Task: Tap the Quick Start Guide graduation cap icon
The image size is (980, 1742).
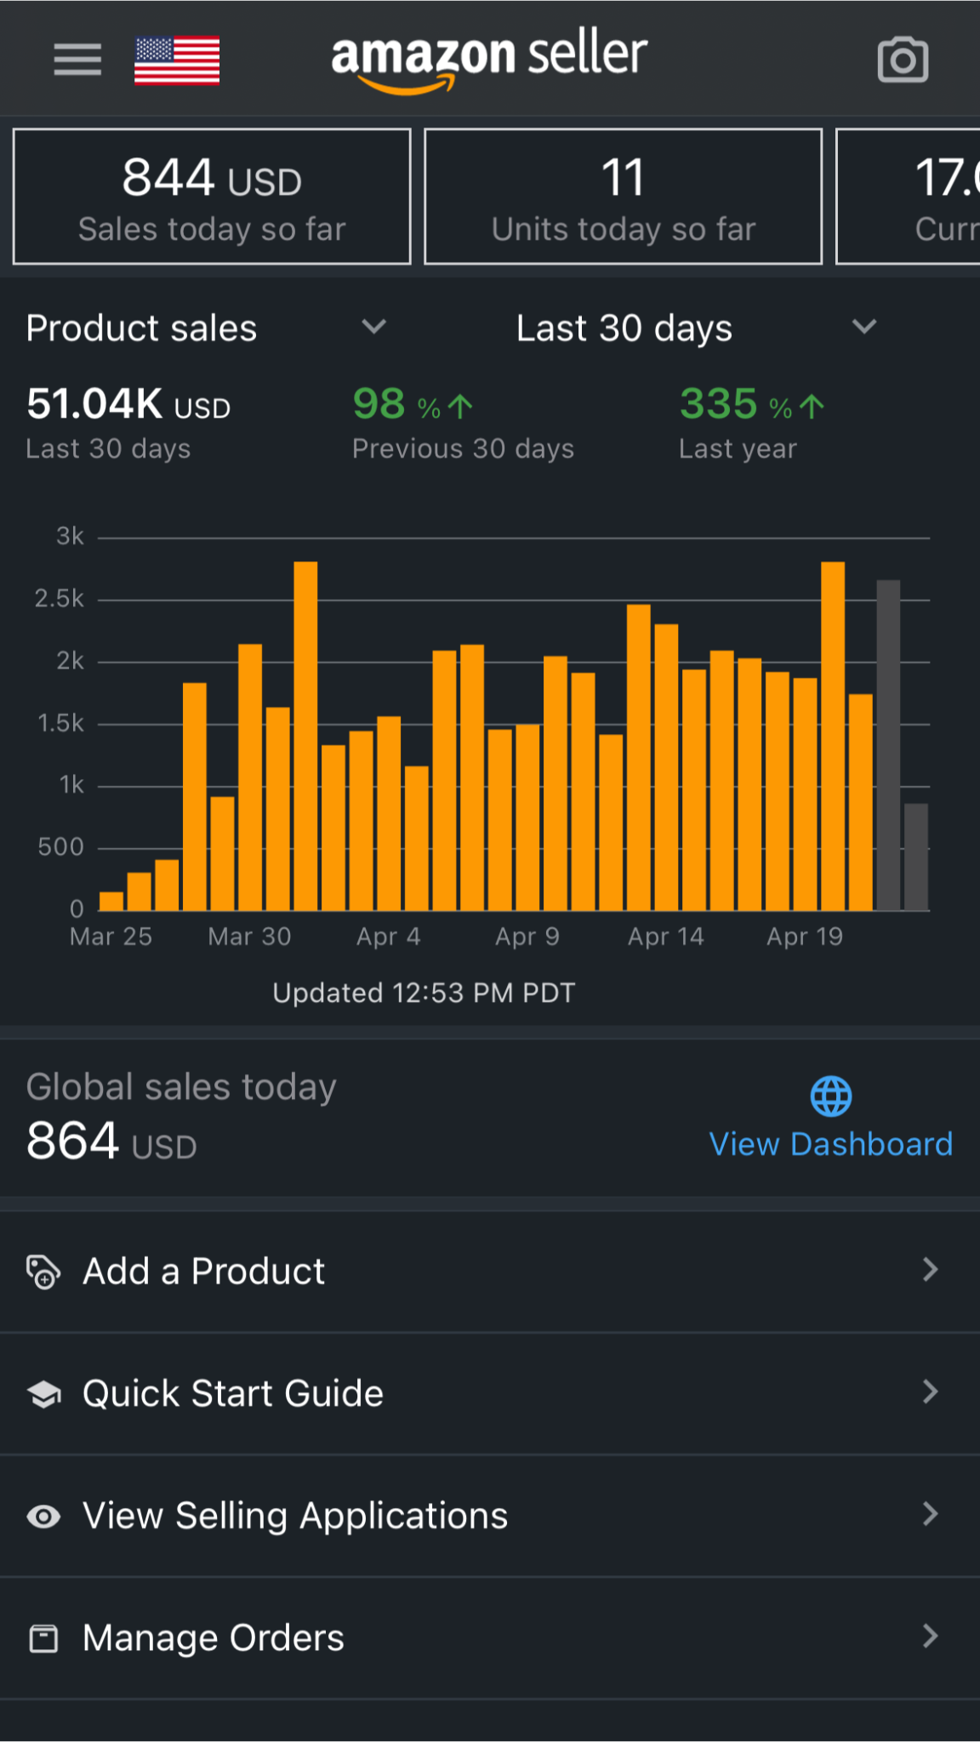Action: tap(43, 1394)
